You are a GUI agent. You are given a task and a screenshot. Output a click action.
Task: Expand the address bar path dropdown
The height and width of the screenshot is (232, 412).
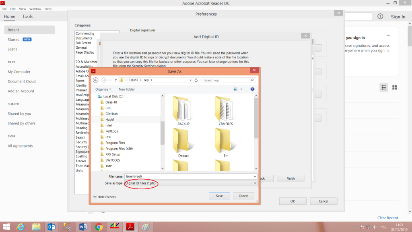190,80
